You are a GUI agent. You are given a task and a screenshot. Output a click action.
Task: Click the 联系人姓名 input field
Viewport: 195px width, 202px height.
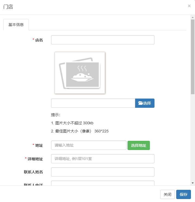(x=103, y=172)
